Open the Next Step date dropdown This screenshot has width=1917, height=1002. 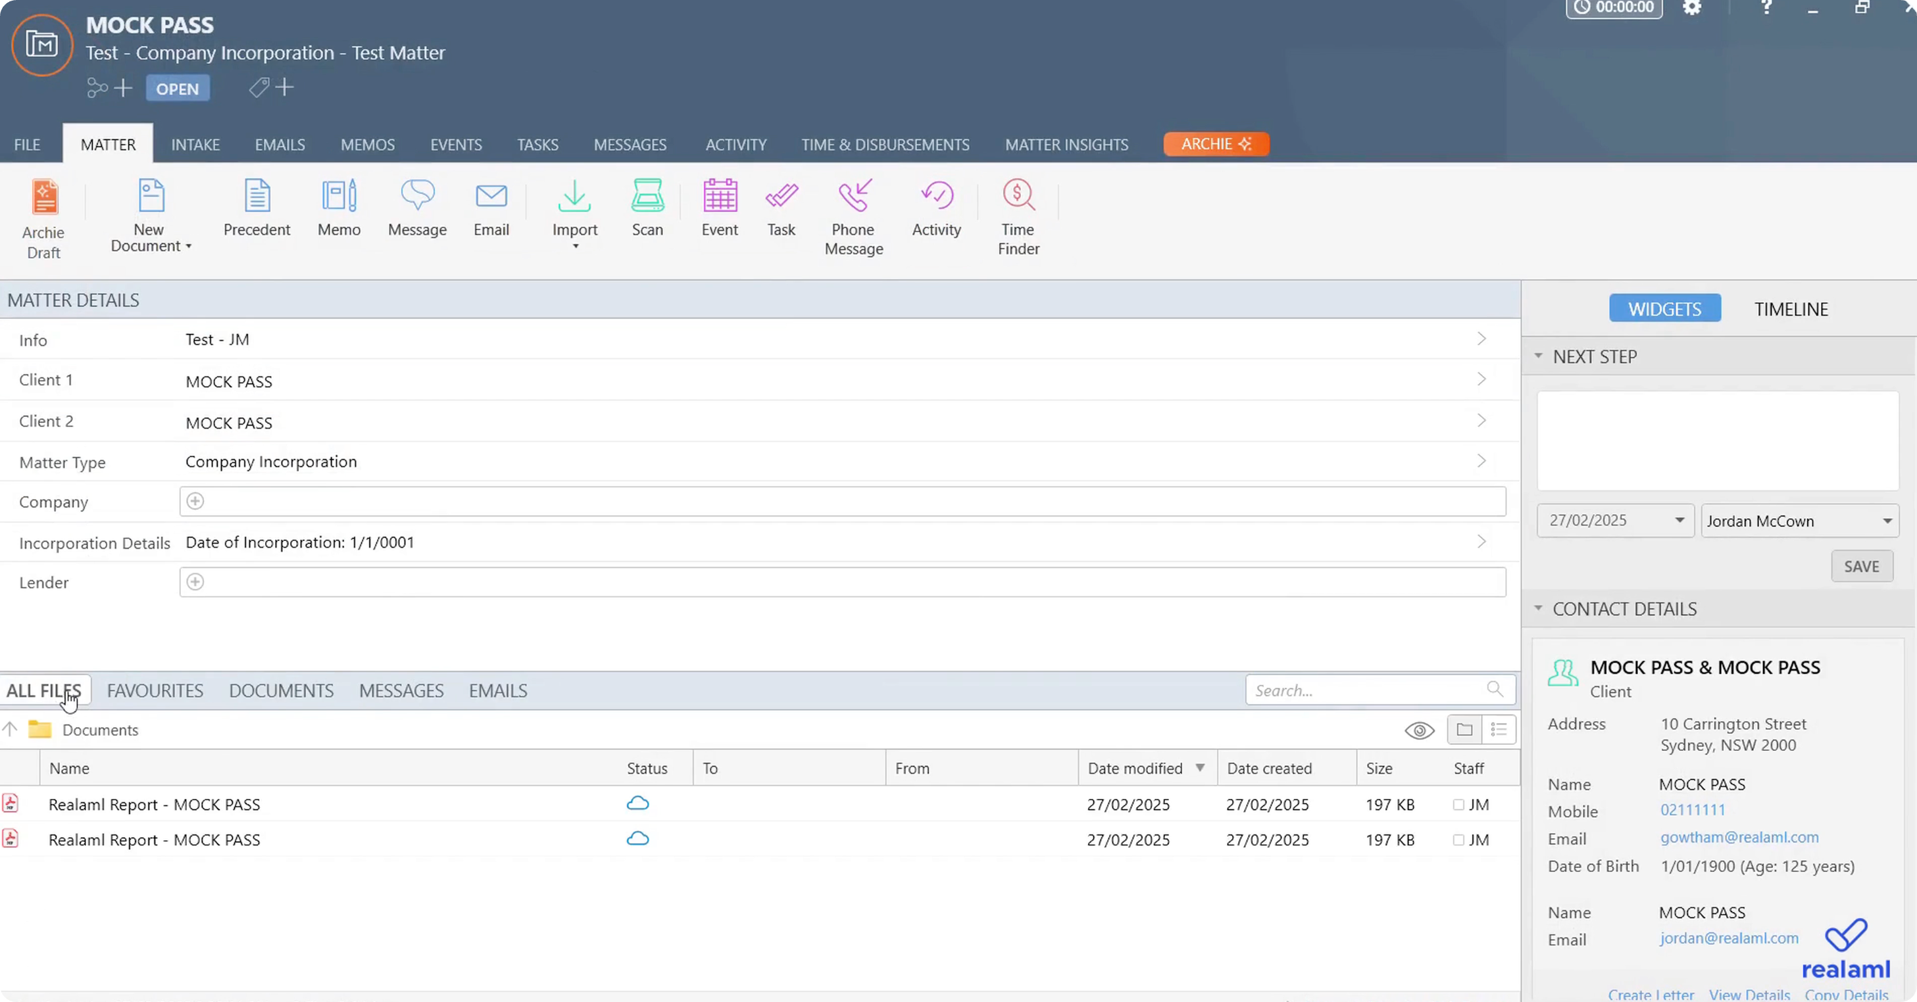[x=1679, y=521]
